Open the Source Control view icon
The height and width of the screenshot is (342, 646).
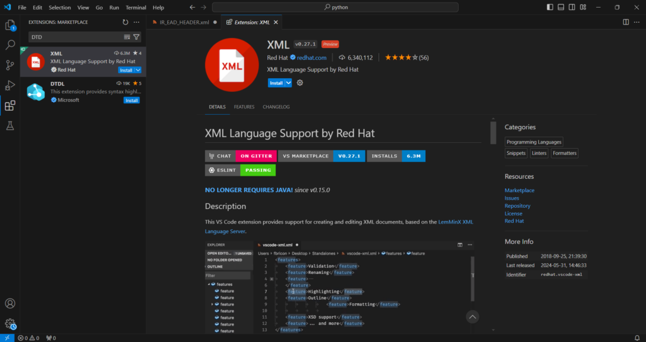pos(10,65)
